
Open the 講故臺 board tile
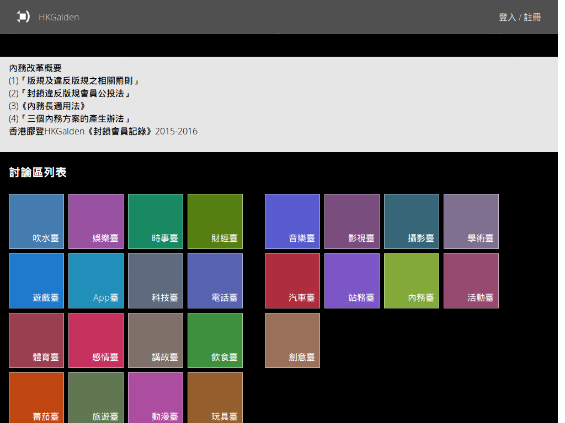tap(156, 340)
